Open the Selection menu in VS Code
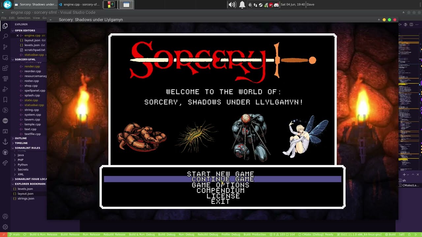The width and height of the screenshot is (422, 237). [x=24, y=18]
